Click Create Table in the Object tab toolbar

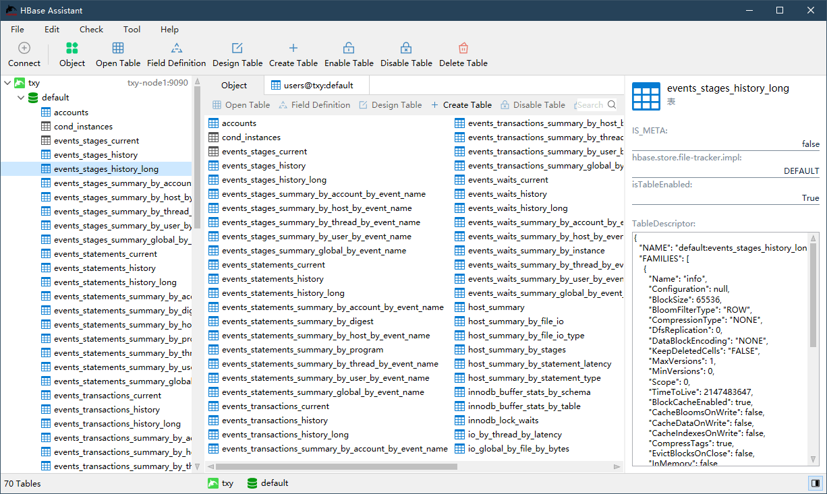(461, 104)
